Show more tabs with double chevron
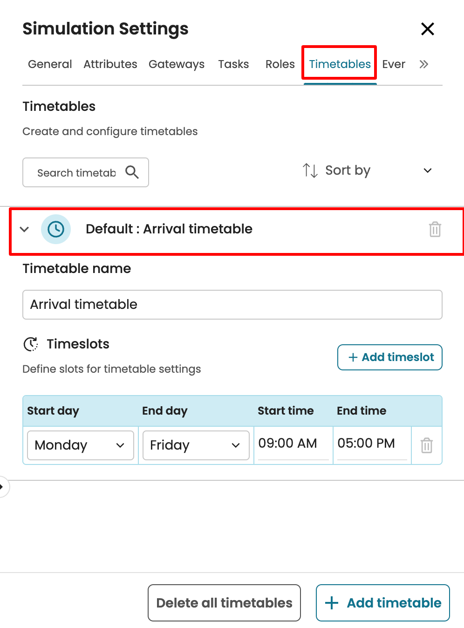Screen dimensions: 464x628 pos(423,64)
